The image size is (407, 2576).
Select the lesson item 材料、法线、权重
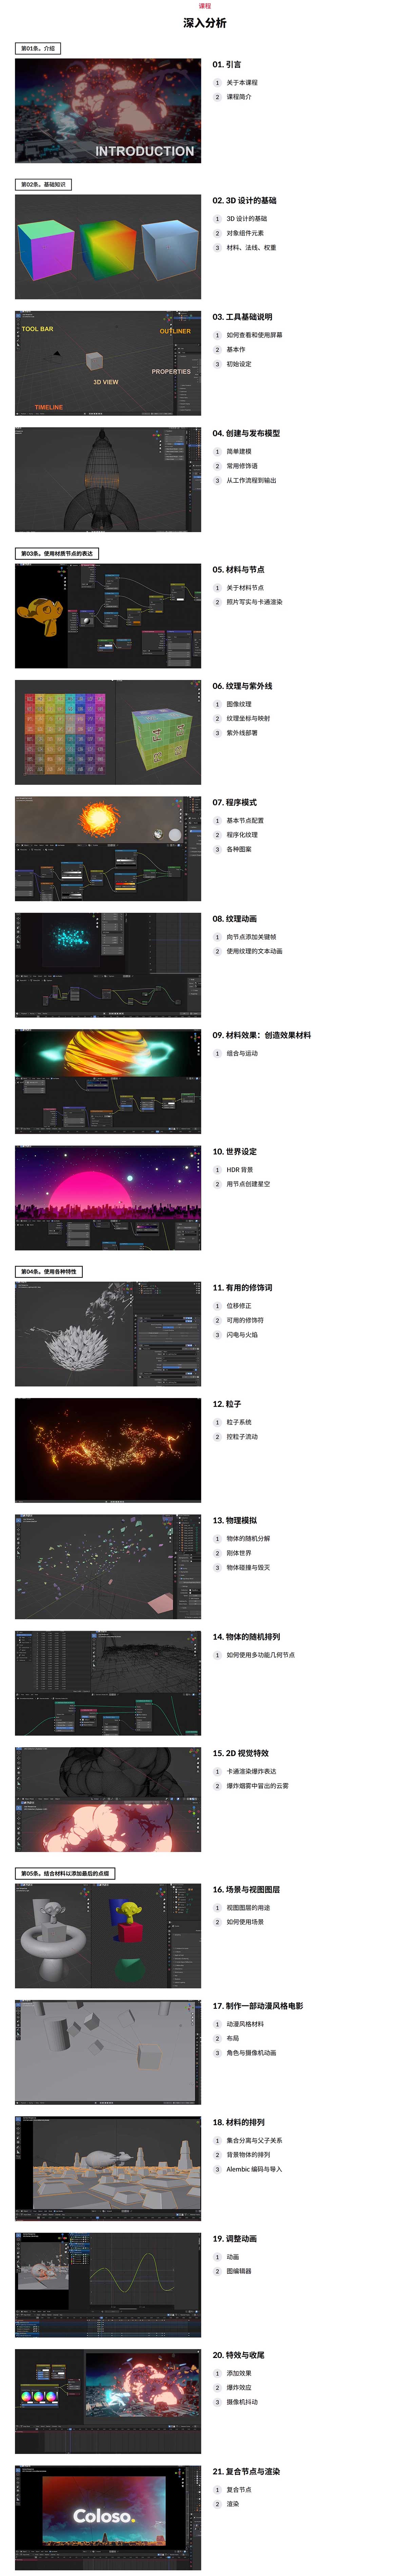(251, 248)
